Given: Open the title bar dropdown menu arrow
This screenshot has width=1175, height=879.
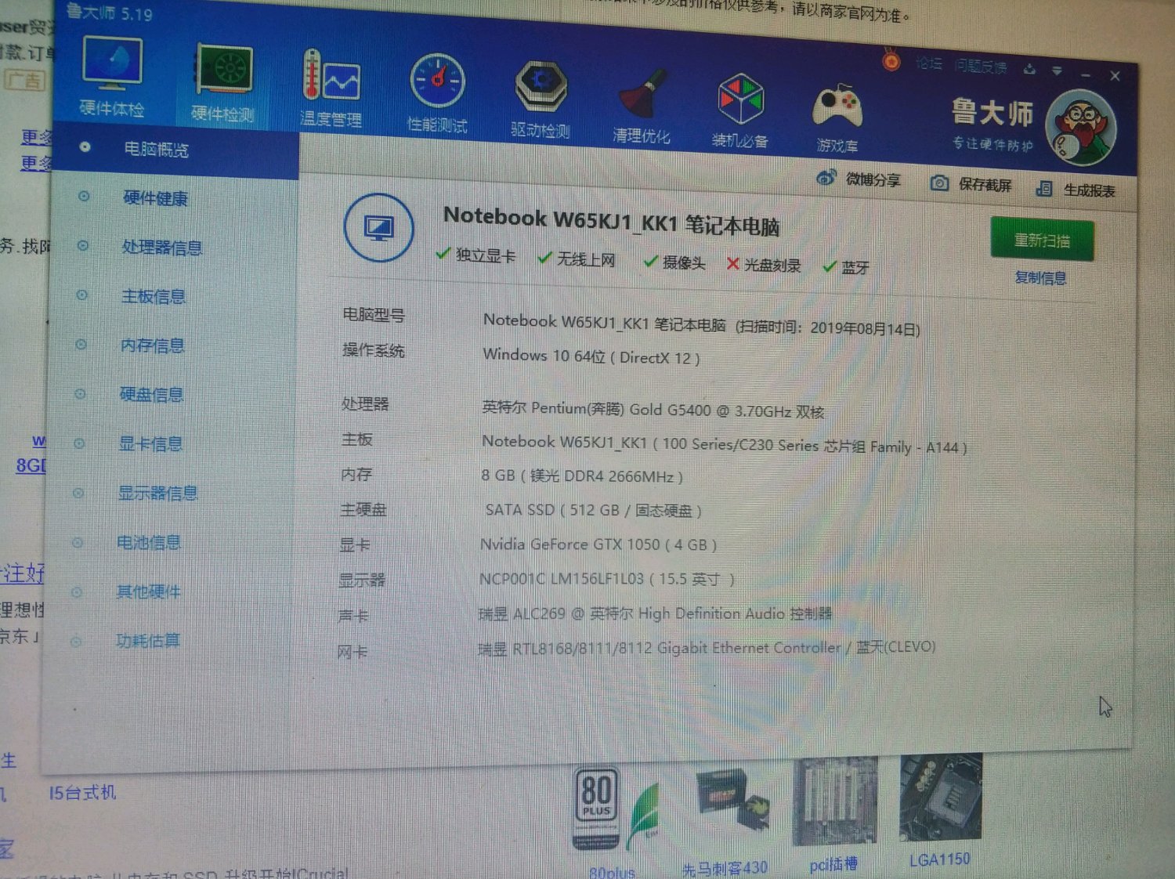Looking at the screenshot, I should (1057, 71).
